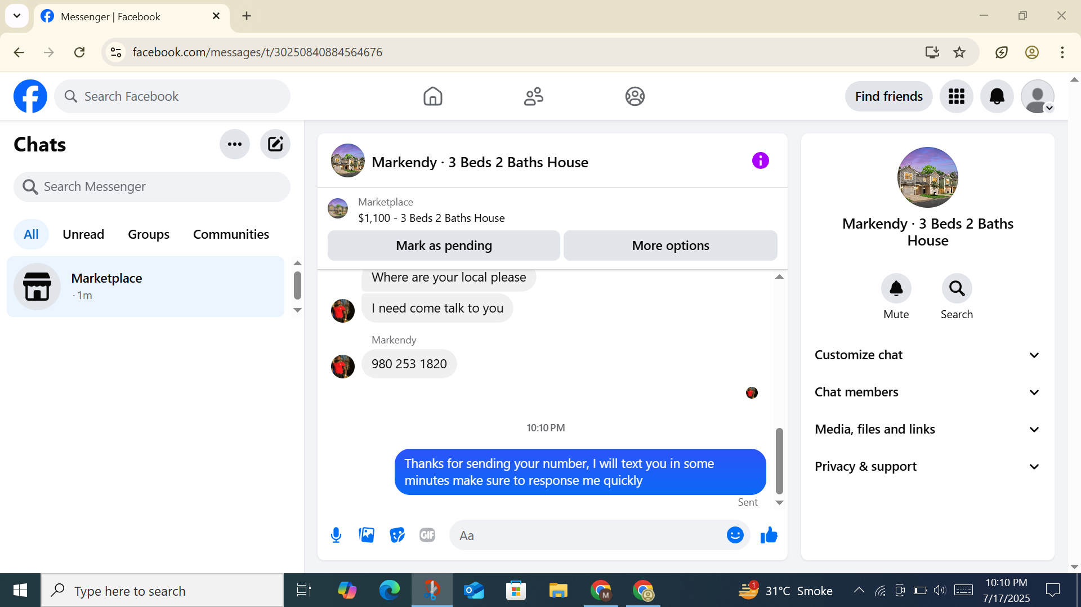1081x607 pixels.
Task: Attach a photo file icon
Action: coord(367,535)
